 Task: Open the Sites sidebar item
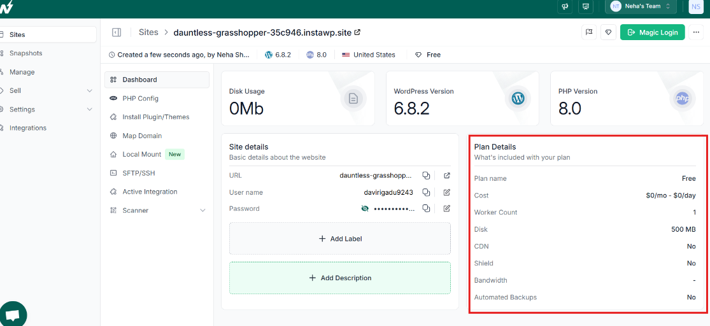pyautogui.click(x=47, y=34)
